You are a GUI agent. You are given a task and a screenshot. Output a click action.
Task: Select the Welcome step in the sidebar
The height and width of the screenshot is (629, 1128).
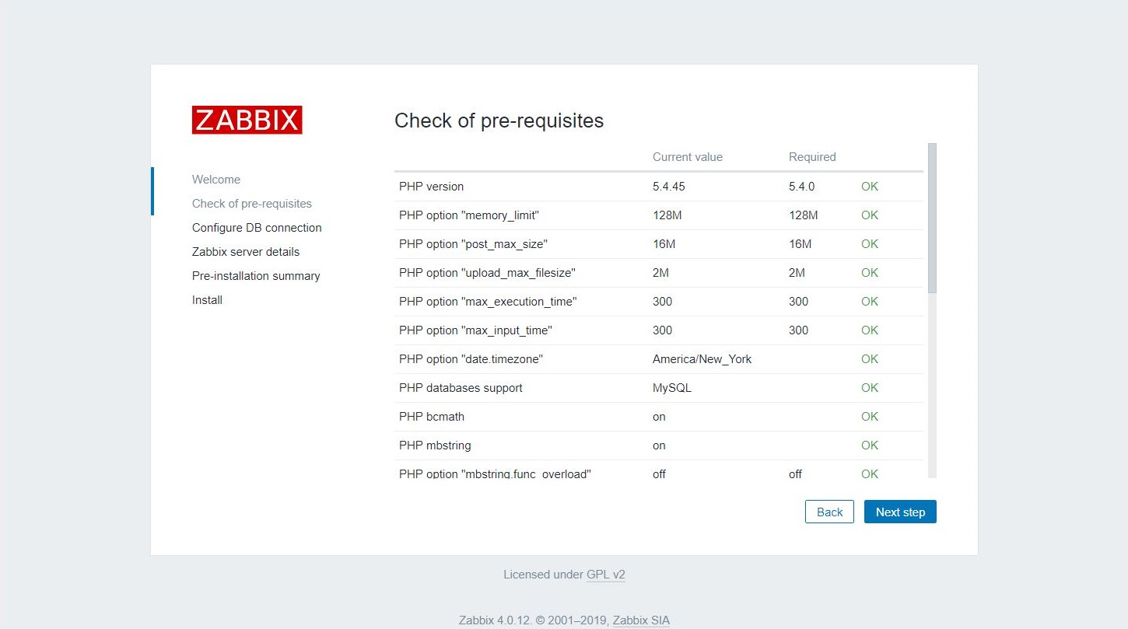coord(216,180)
